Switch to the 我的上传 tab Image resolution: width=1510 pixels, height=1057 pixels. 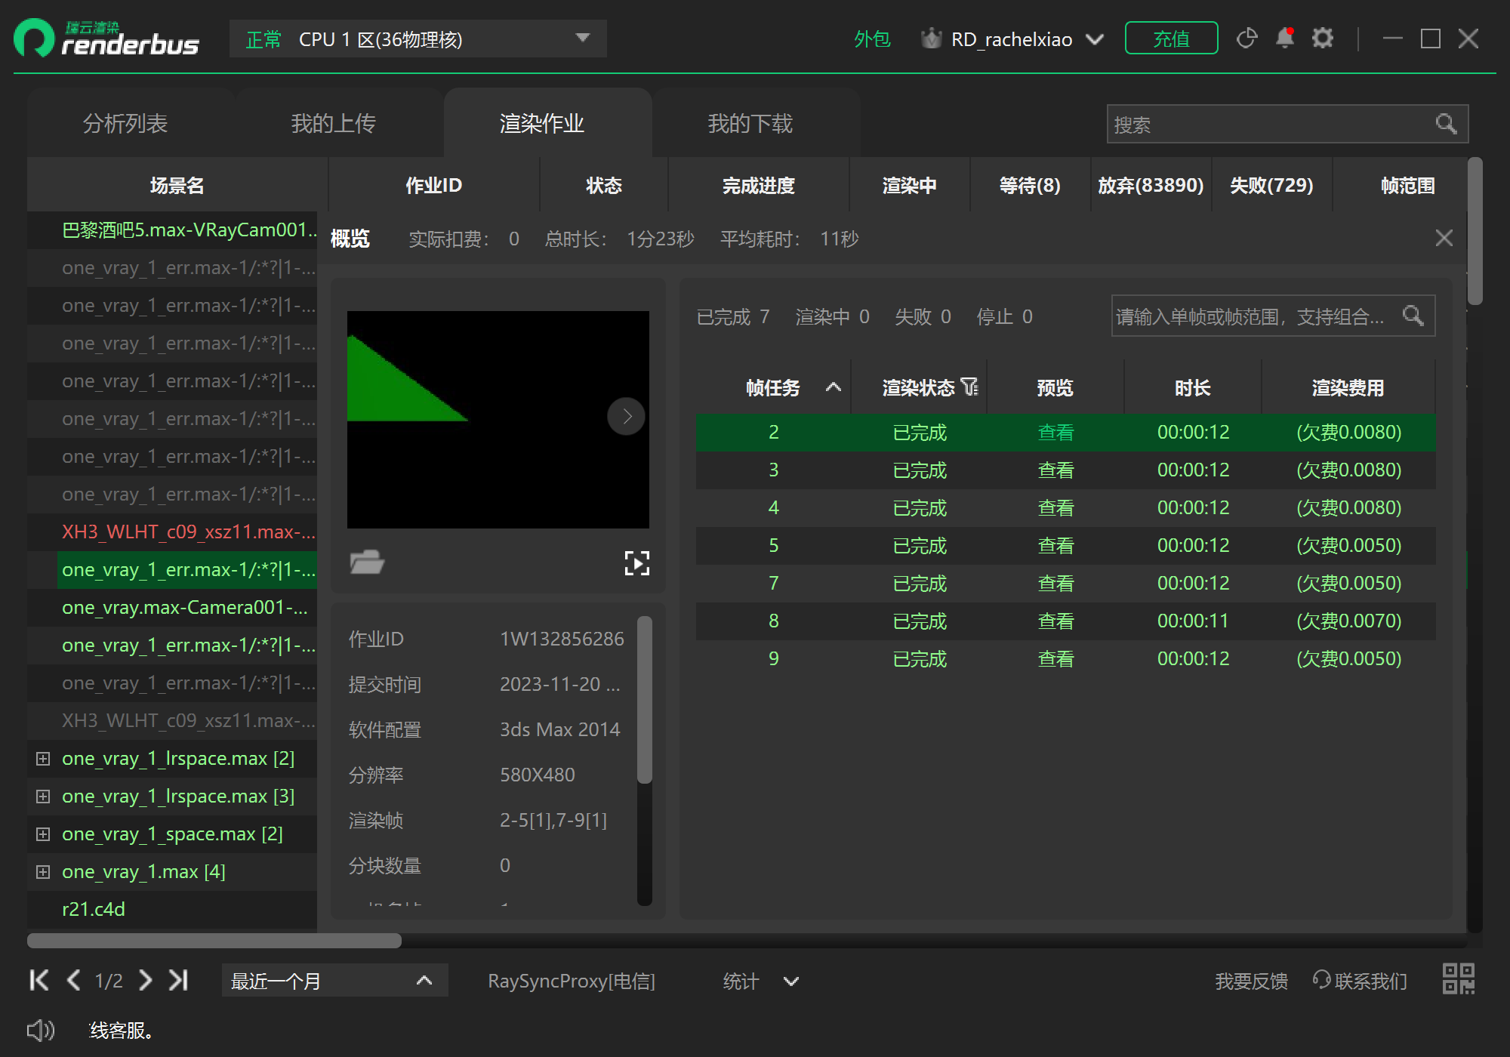(333, 123)
